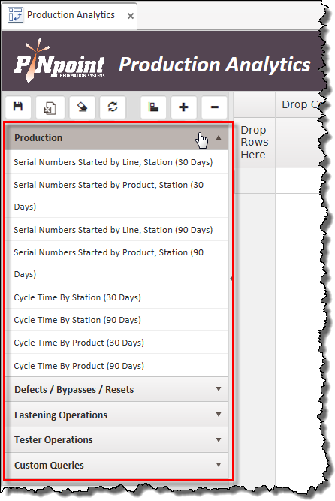
Task: Click the Drop Rows Here area
Action: [255, 143]
